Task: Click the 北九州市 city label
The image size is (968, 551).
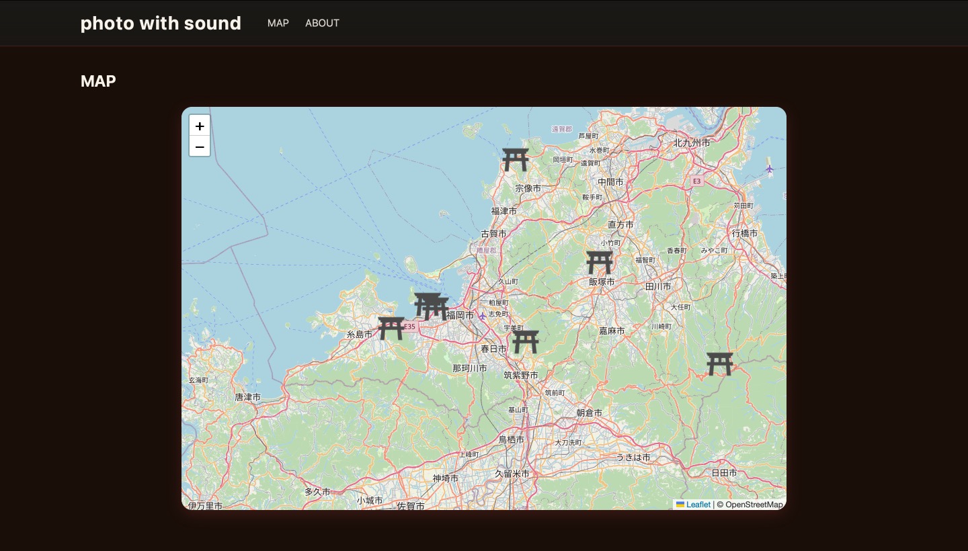Action: [x=692, y=142]
